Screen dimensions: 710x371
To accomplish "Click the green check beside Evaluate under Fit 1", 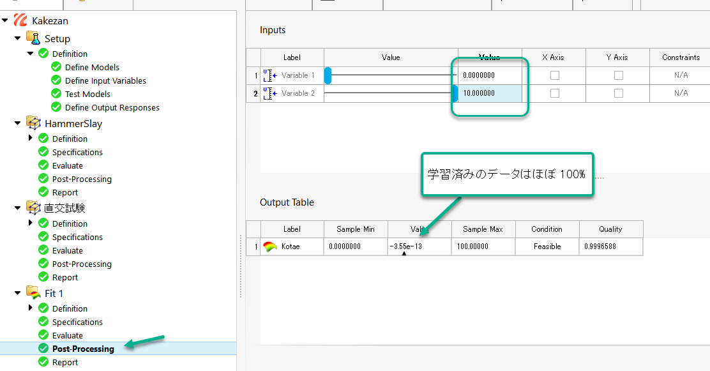I will (x=43, y=335).
